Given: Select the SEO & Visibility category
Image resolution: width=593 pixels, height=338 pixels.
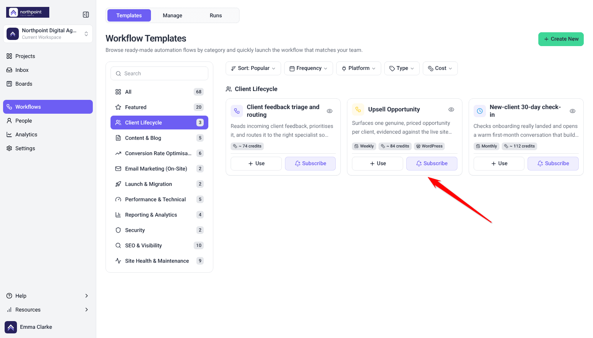Looking at the screenshot, I should [159, 245].
